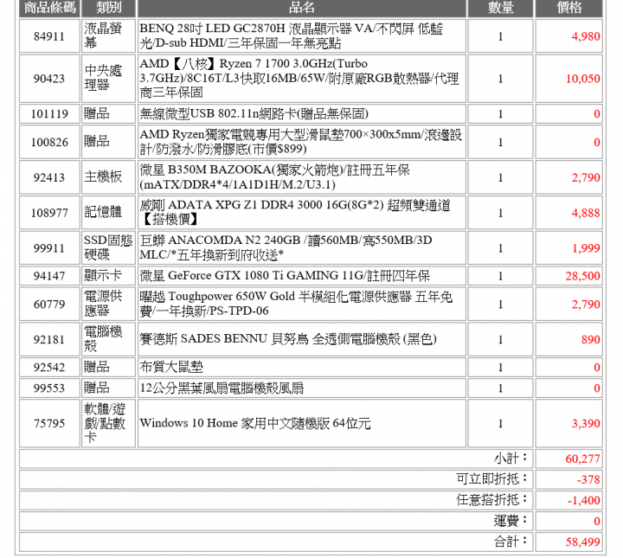Select barcode 101119 cell

[49, 114]
